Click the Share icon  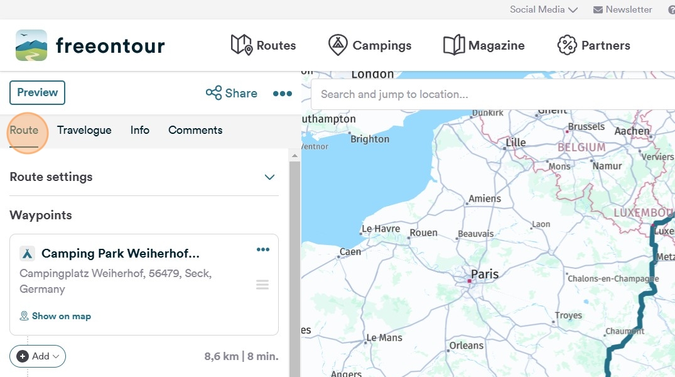(x=213, y=93)
